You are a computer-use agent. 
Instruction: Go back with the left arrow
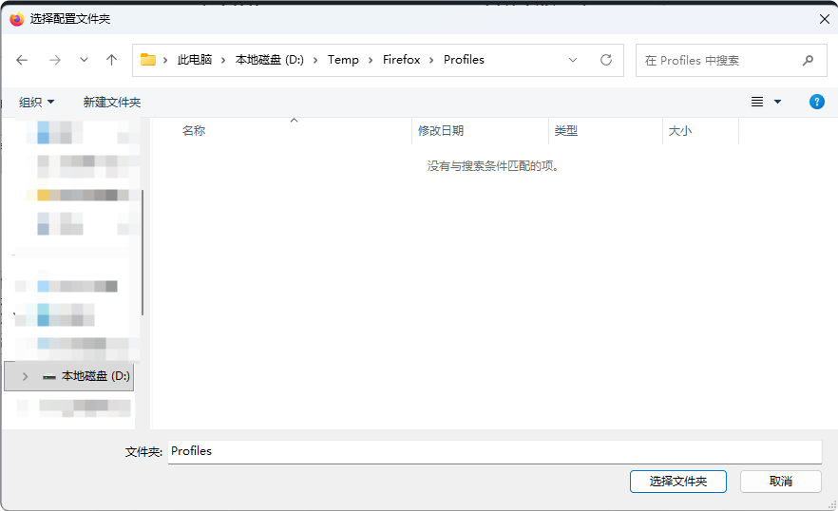[x=22, y=60]
